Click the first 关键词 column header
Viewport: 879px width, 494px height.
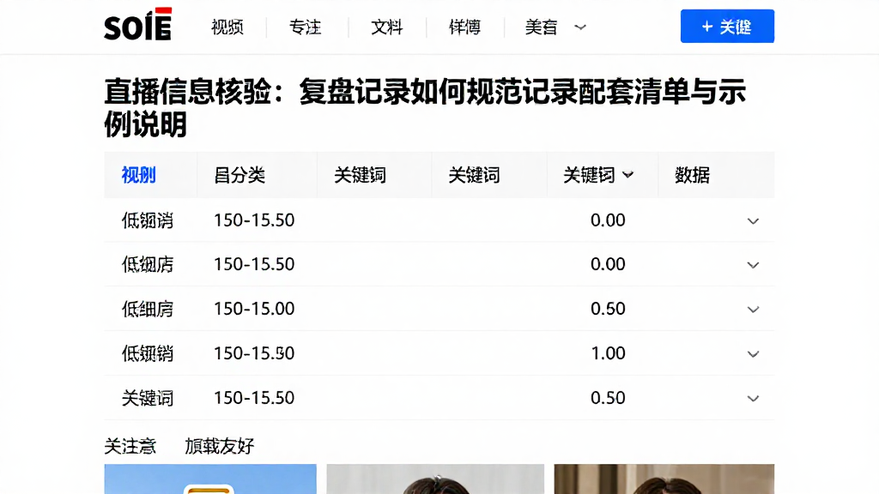pyautogui.click(x=360, y=175)
